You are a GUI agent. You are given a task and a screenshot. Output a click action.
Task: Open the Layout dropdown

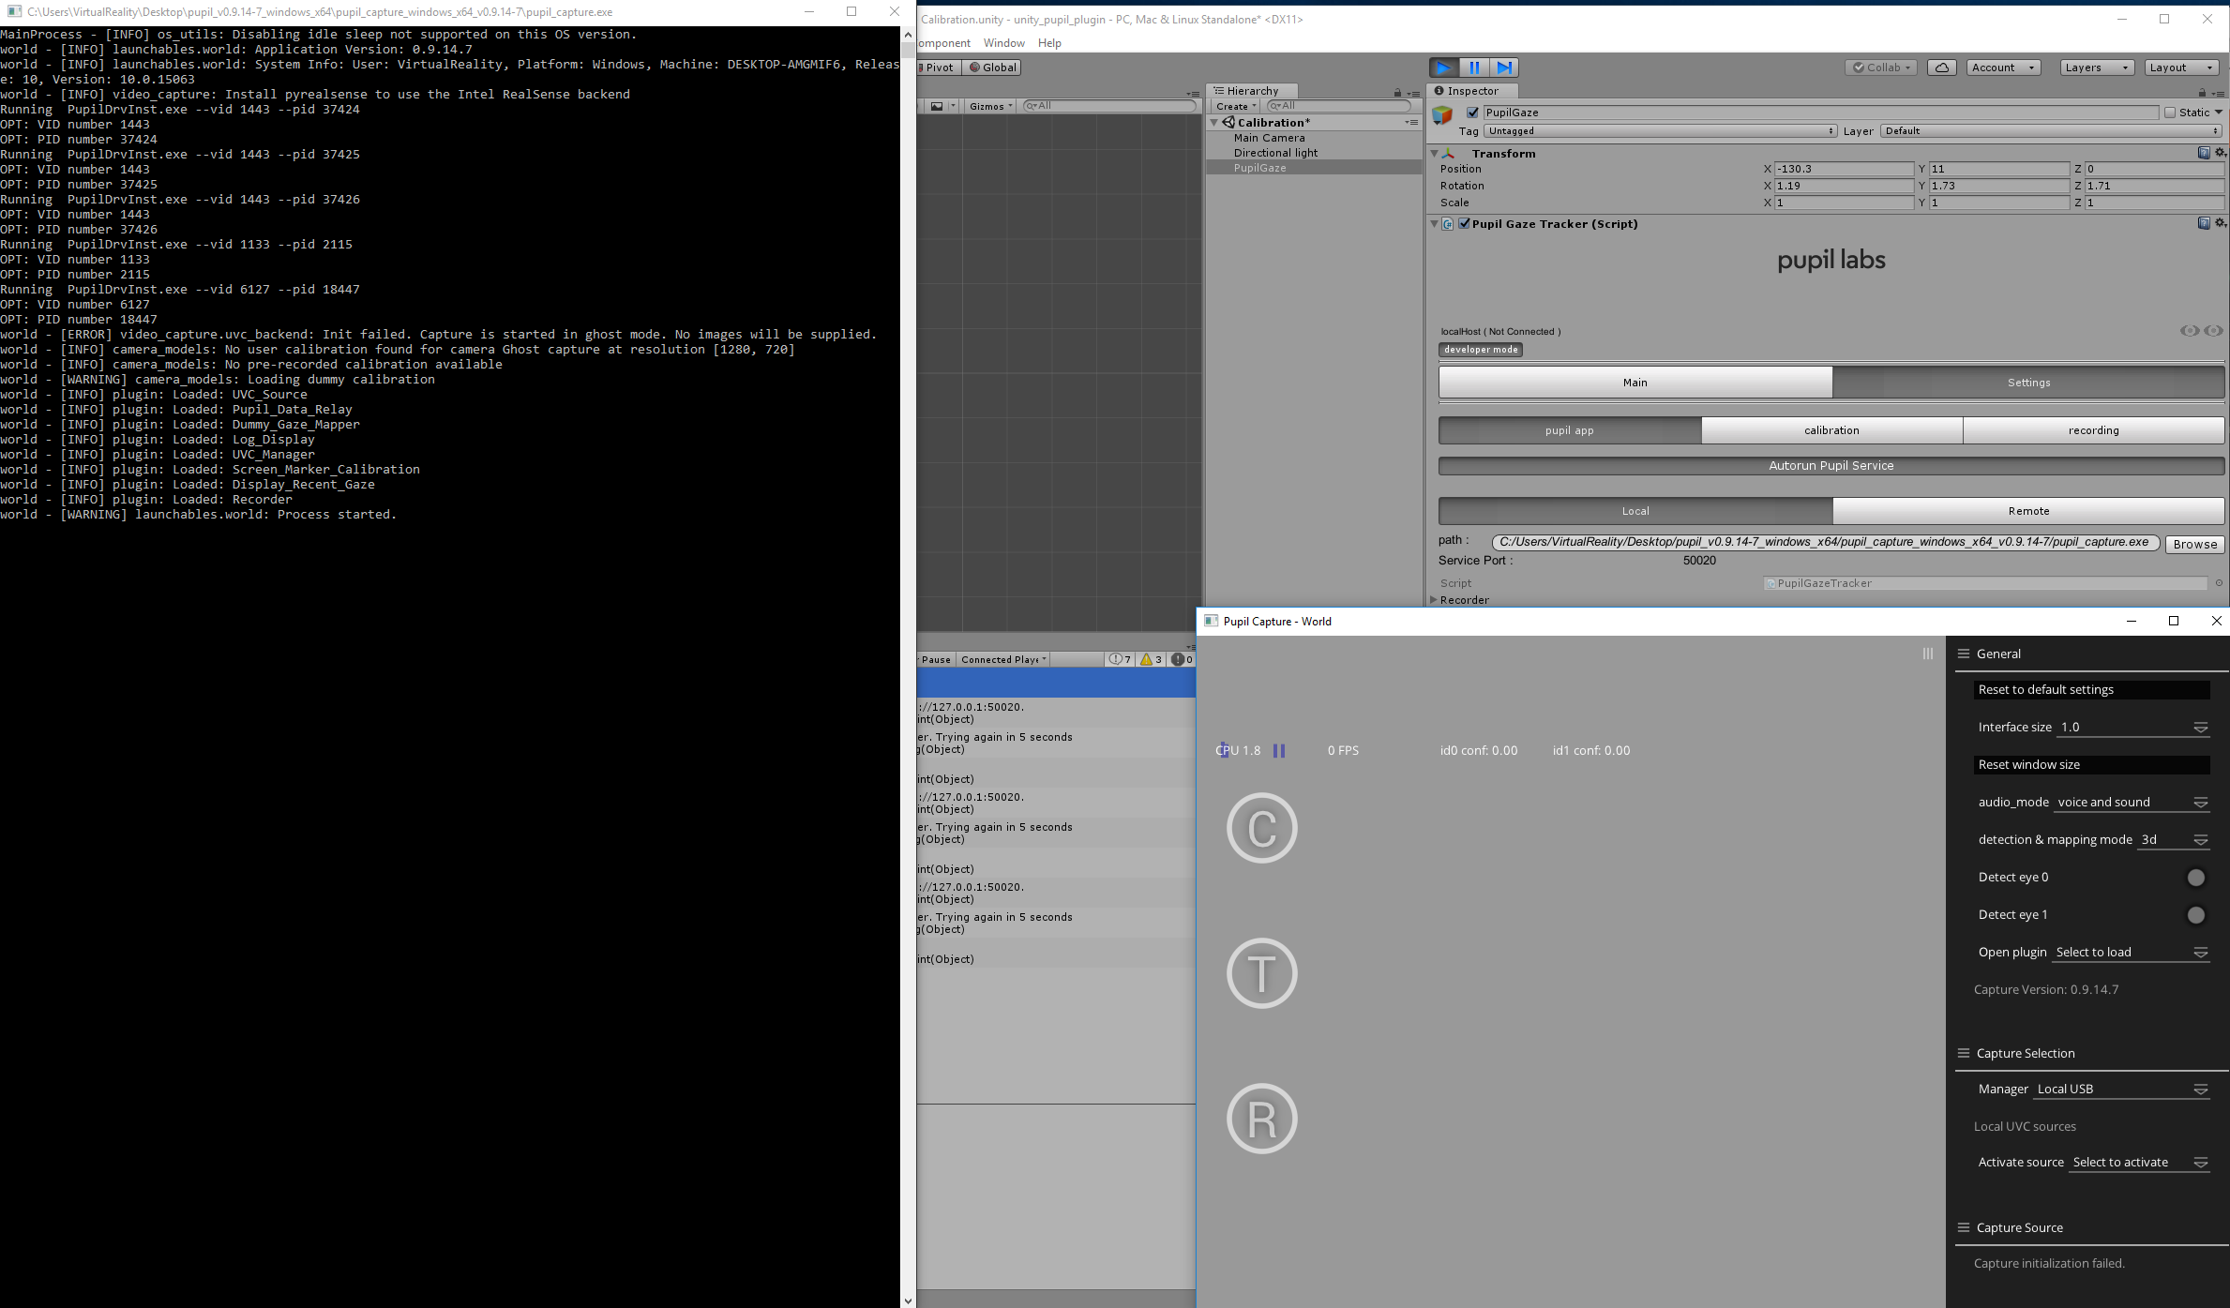pos(2181,68)
